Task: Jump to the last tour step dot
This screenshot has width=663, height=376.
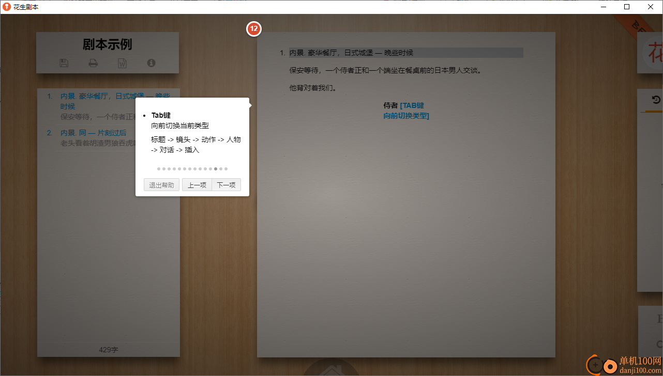Action: pos(226,169)
